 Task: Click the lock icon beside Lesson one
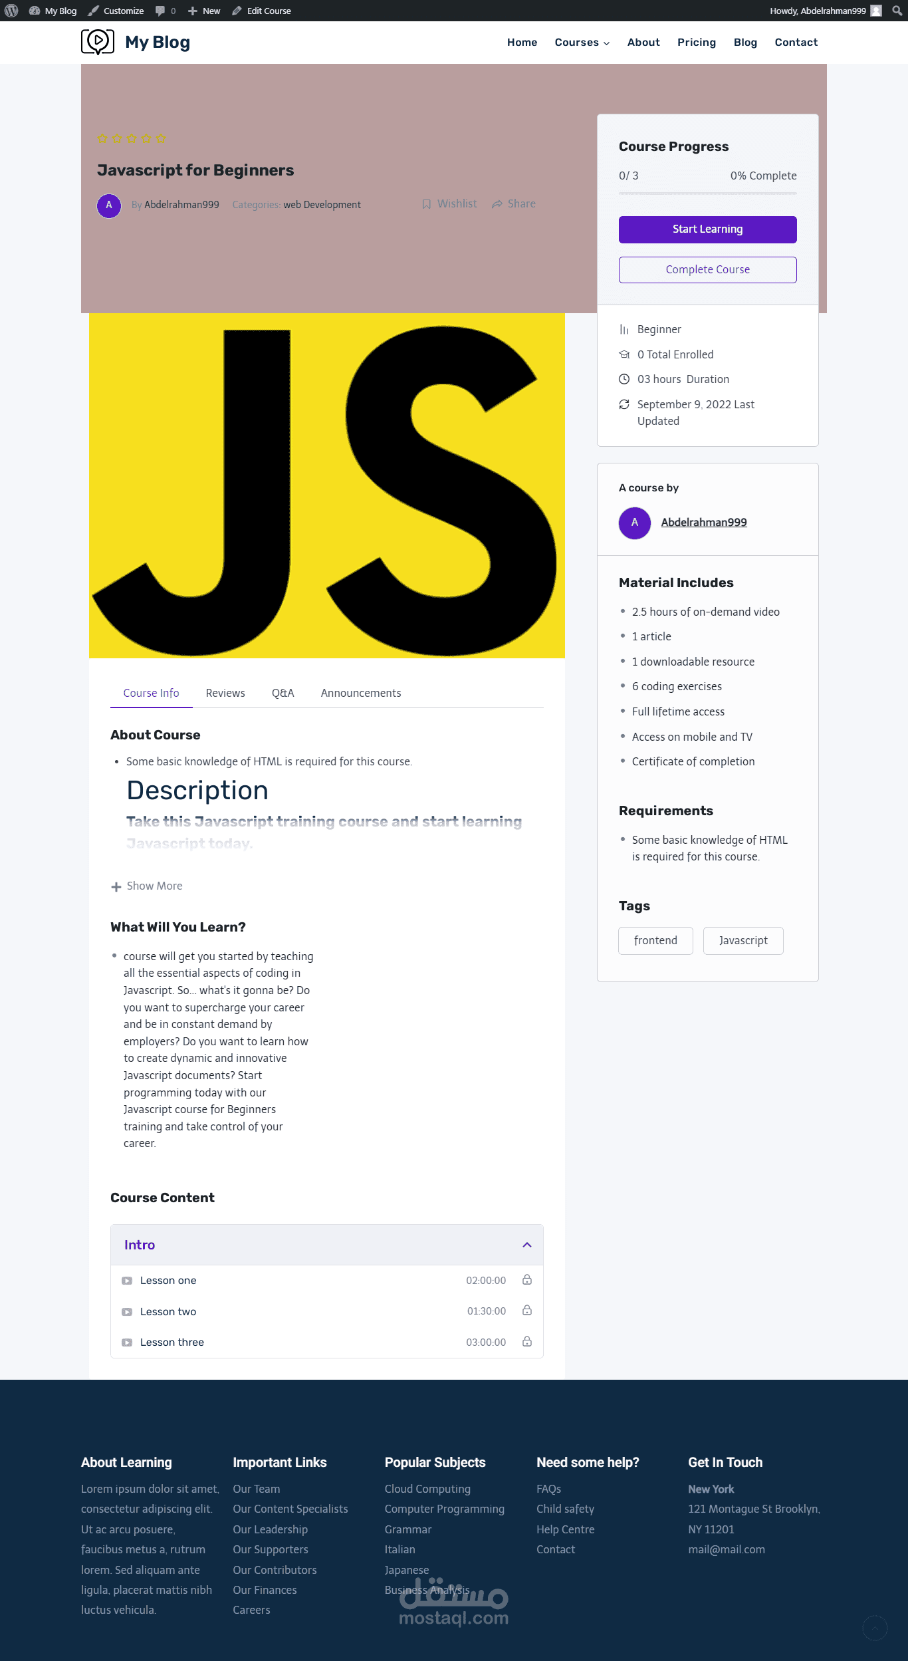(x=527, y=1279)
